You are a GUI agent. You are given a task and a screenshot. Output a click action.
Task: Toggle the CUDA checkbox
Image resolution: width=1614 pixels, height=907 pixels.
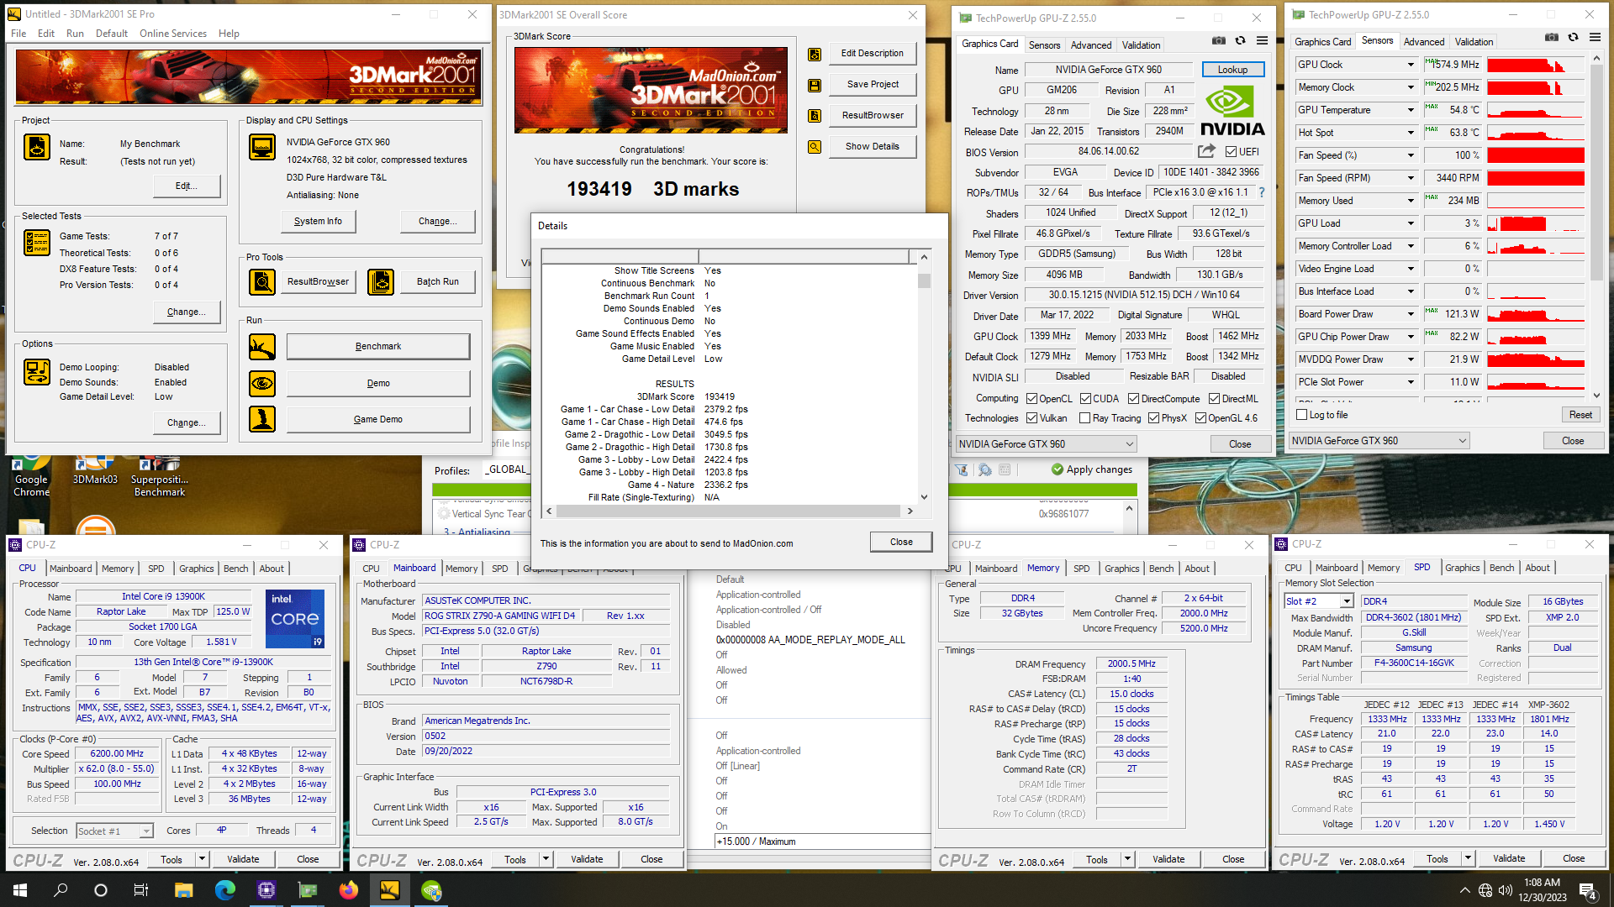(x=1085, y=399)
